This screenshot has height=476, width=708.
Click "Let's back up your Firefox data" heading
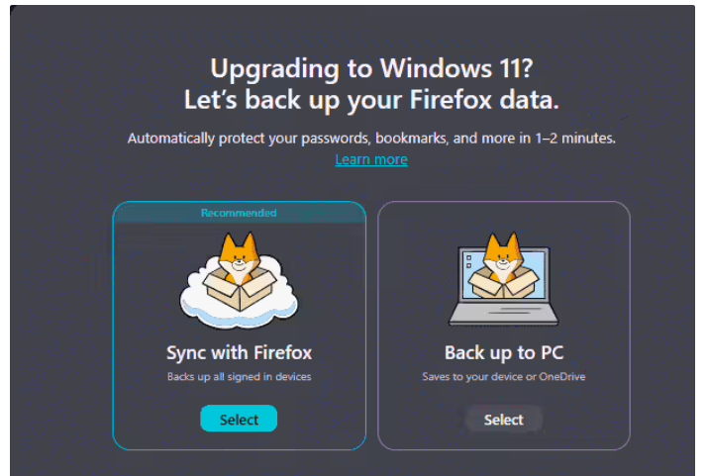point(371,100)
